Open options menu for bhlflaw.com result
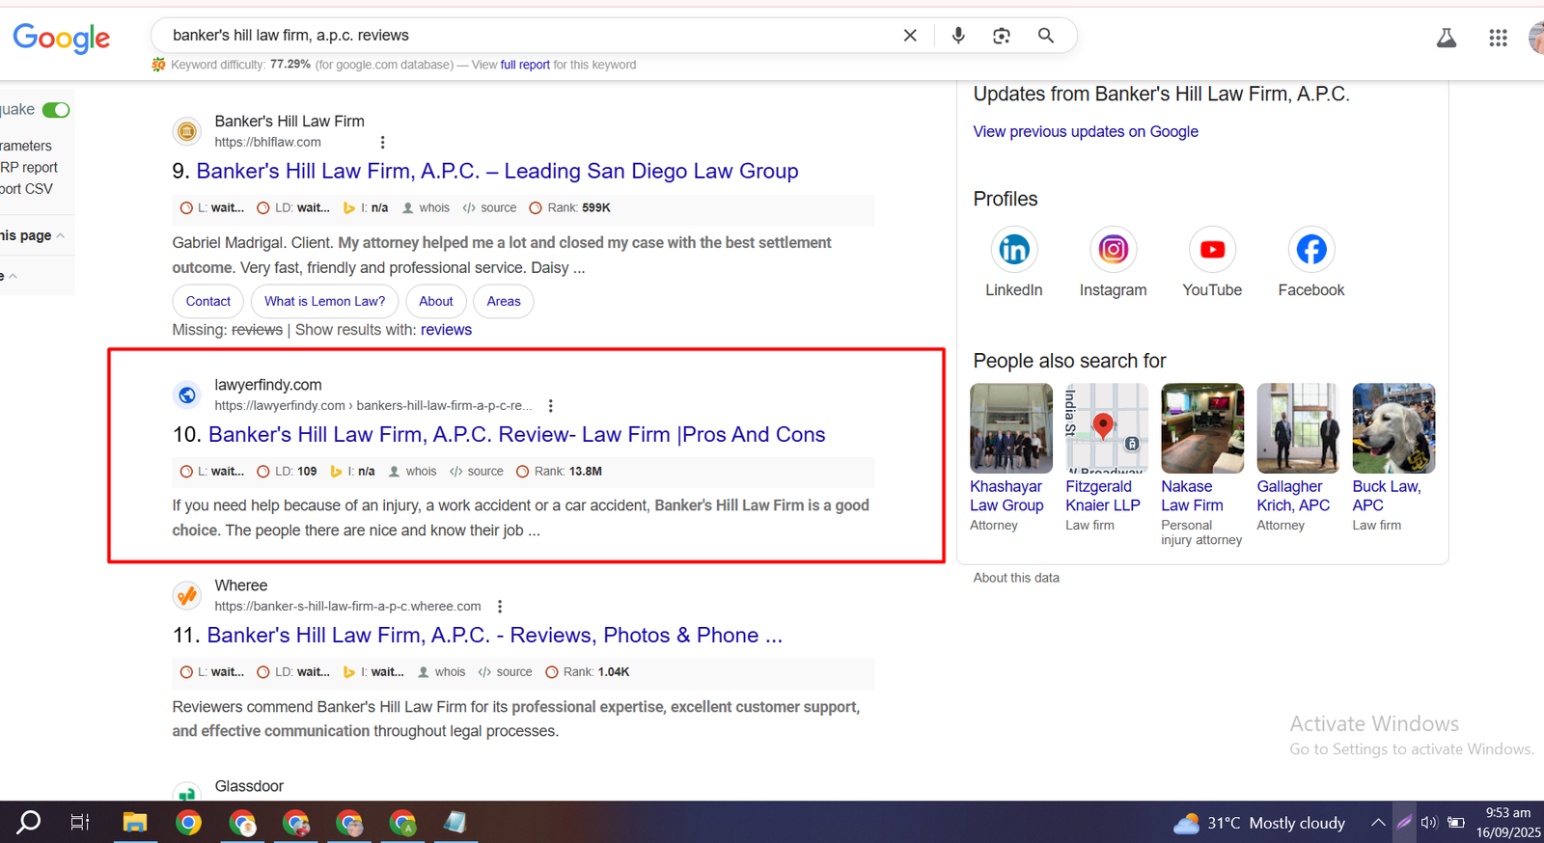This screenshot has height=843, width=1544. (383, 143)
